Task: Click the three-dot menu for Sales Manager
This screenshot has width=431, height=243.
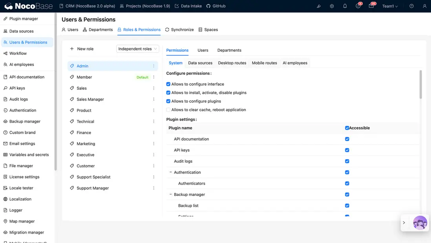Action: 153,100
